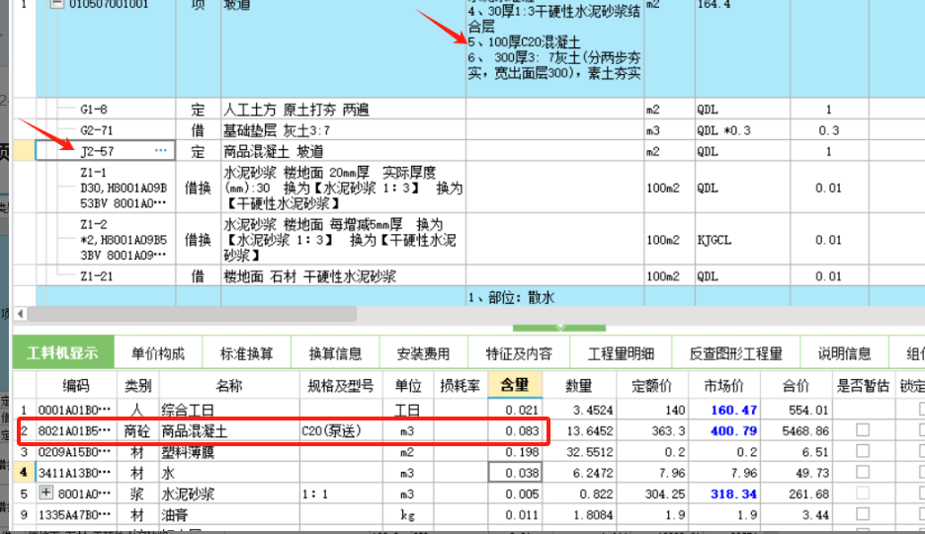The height and width of the screenshot is (534, 925).
Task: Click the 损耗率 column header
Action: coord(461,386)
